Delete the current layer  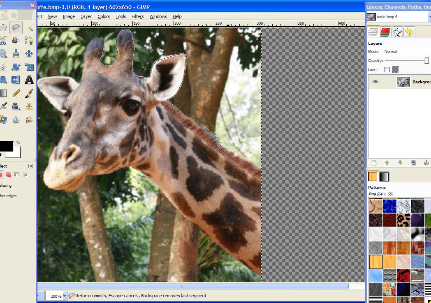429,163
